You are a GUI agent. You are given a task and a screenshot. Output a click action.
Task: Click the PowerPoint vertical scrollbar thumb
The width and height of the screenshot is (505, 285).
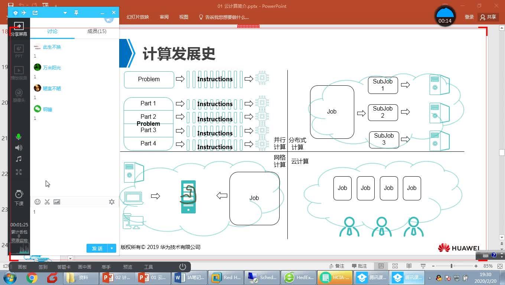point(502,153)
